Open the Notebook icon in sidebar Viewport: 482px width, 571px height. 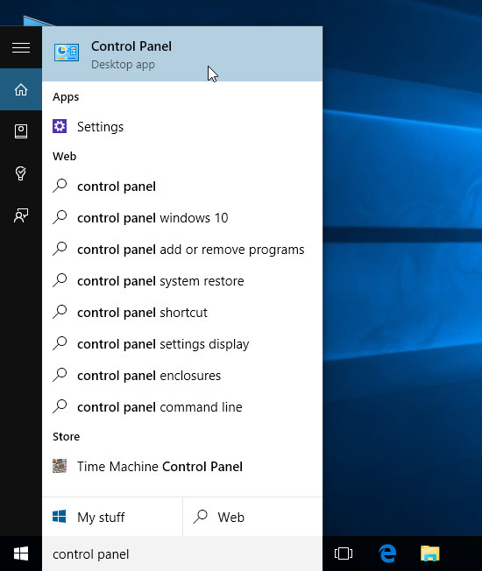coord(21,131)
